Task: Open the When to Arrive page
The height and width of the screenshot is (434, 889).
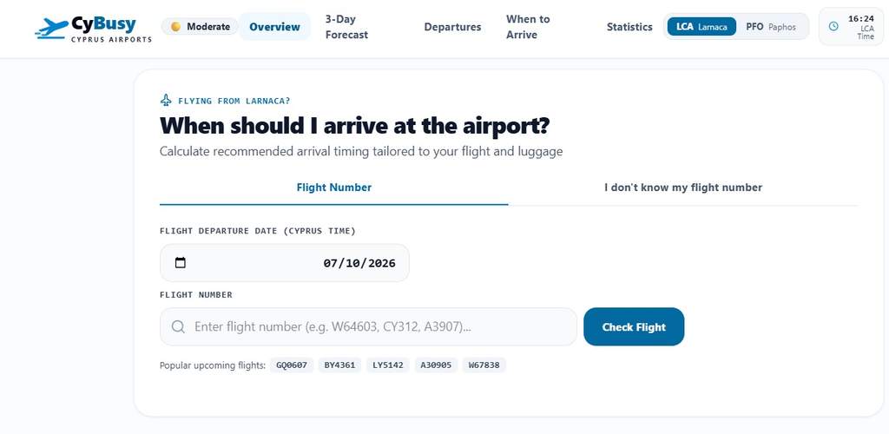Action: [528, 27]
